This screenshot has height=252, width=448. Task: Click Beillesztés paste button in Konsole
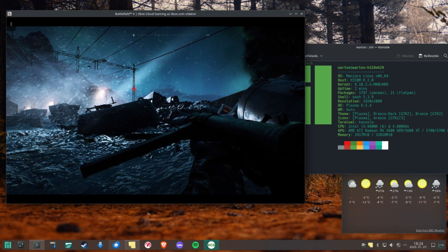click(428, 55)
